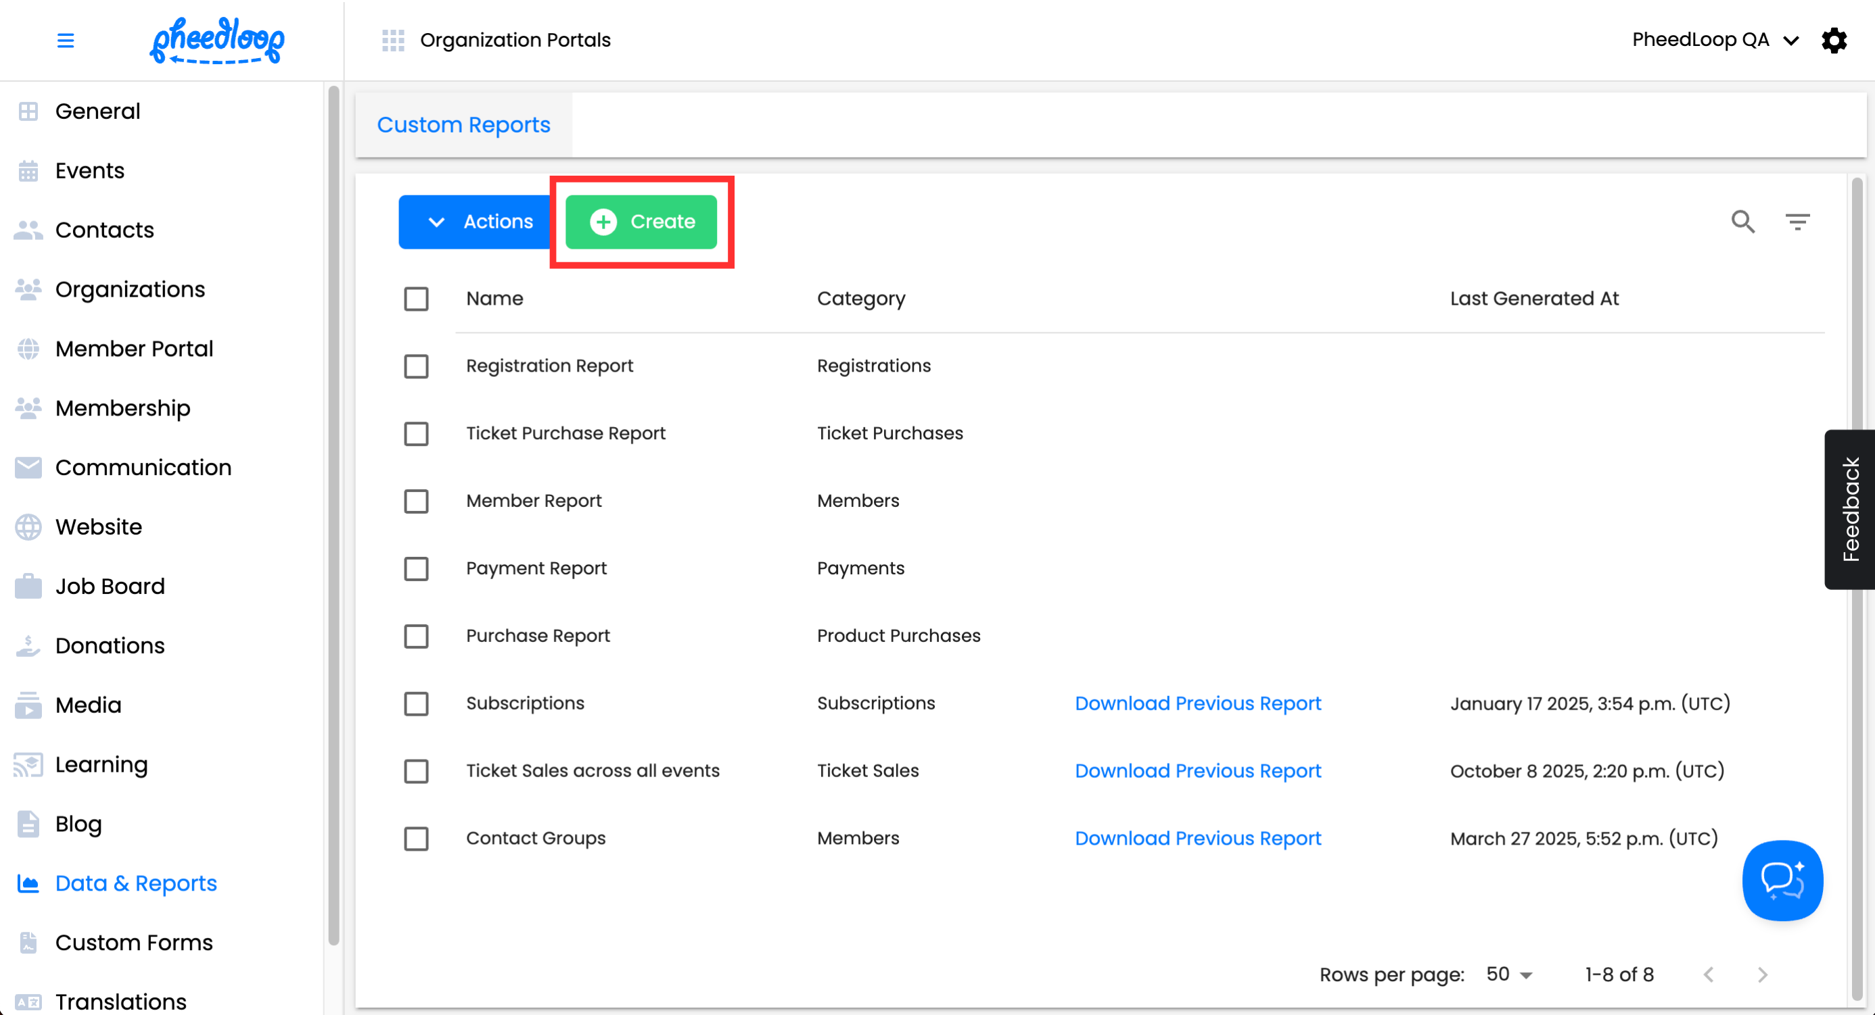Open the filter list icon
Viewport: 1875px width, 1015px height.
point(1797,222)
